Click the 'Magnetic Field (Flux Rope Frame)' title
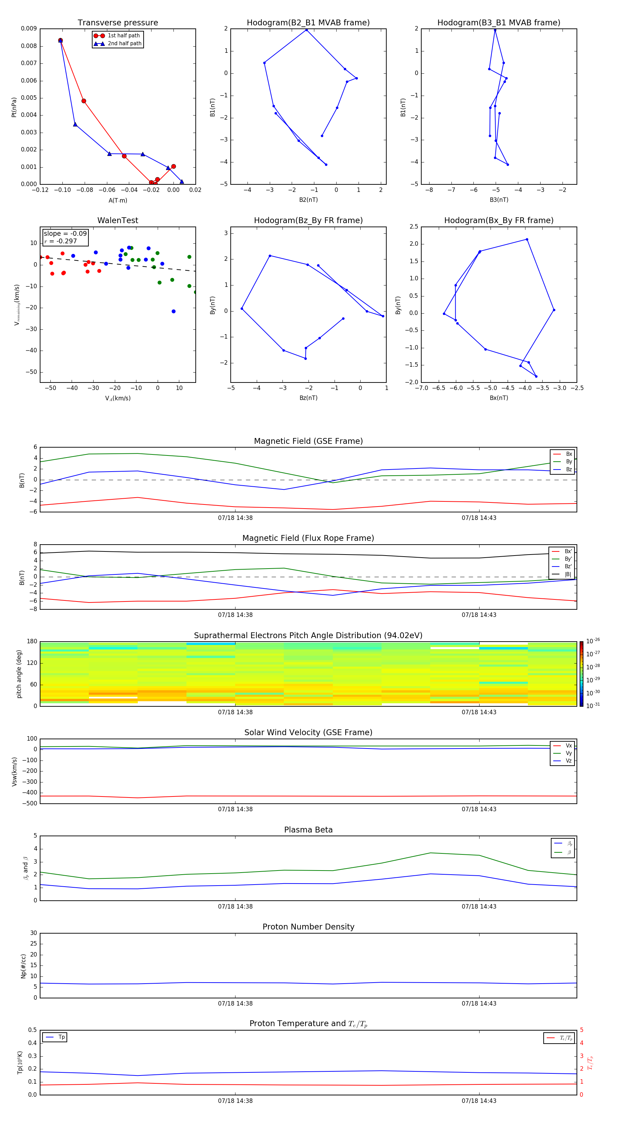Screen dimensions: 617x1131 coord(308,538)
